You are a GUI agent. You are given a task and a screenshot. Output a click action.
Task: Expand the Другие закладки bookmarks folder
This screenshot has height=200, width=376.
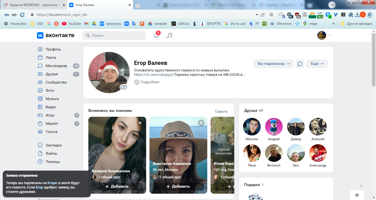pos(356,24)
